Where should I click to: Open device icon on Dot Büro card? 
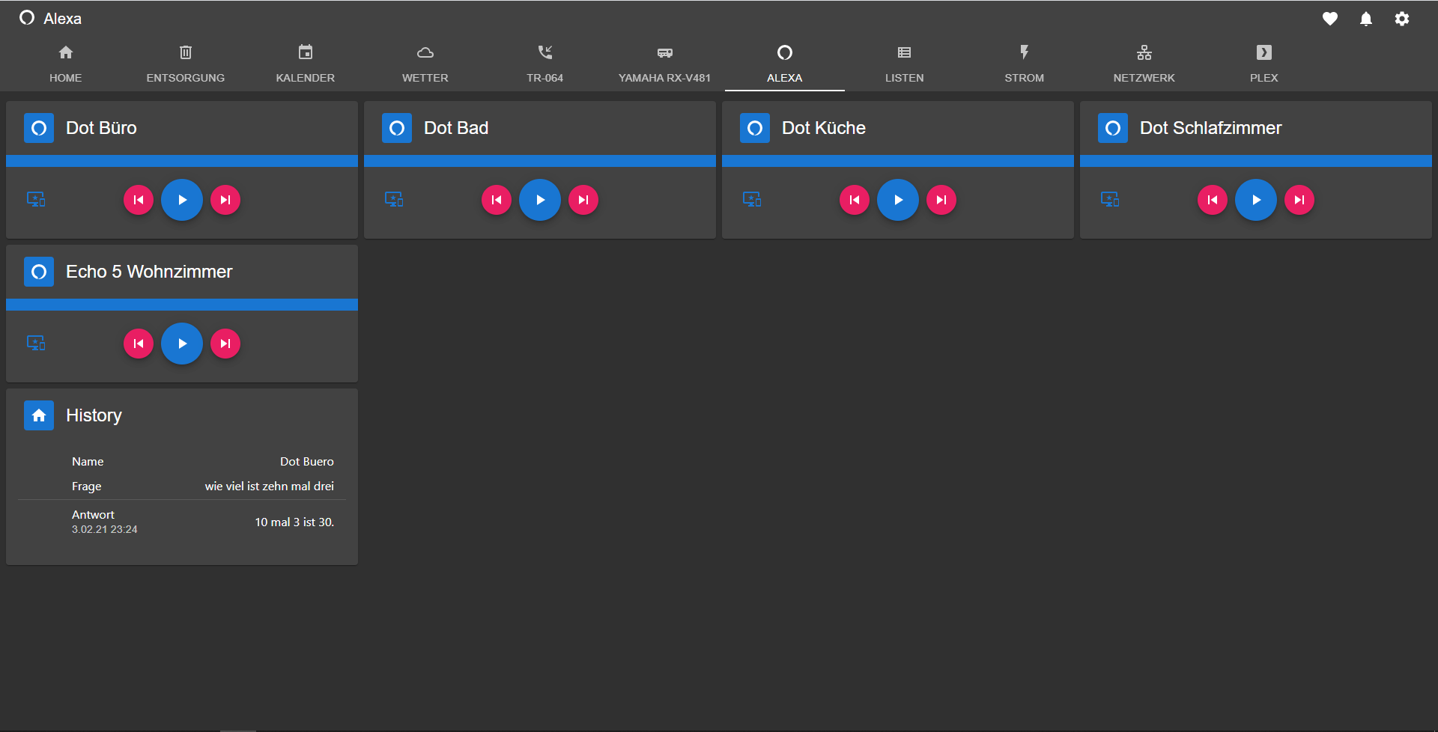[x=36, y=199]
